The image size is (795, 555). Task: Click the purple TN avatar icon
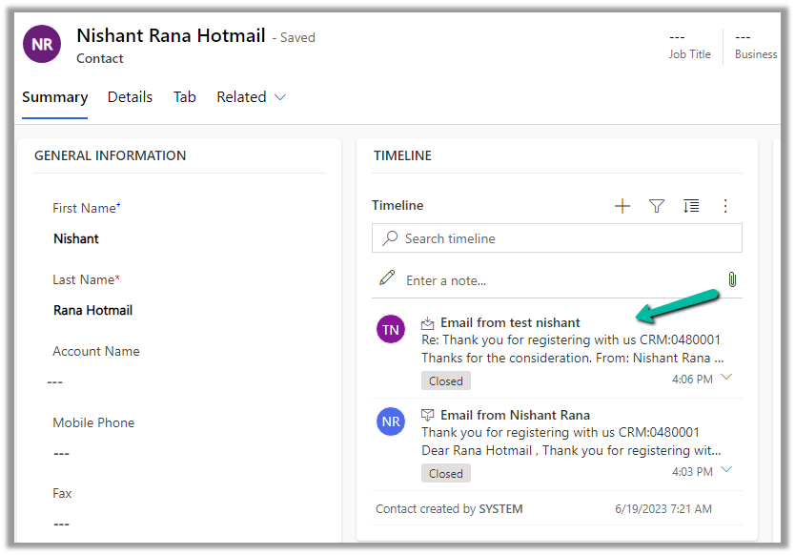(x=391, y=330)
